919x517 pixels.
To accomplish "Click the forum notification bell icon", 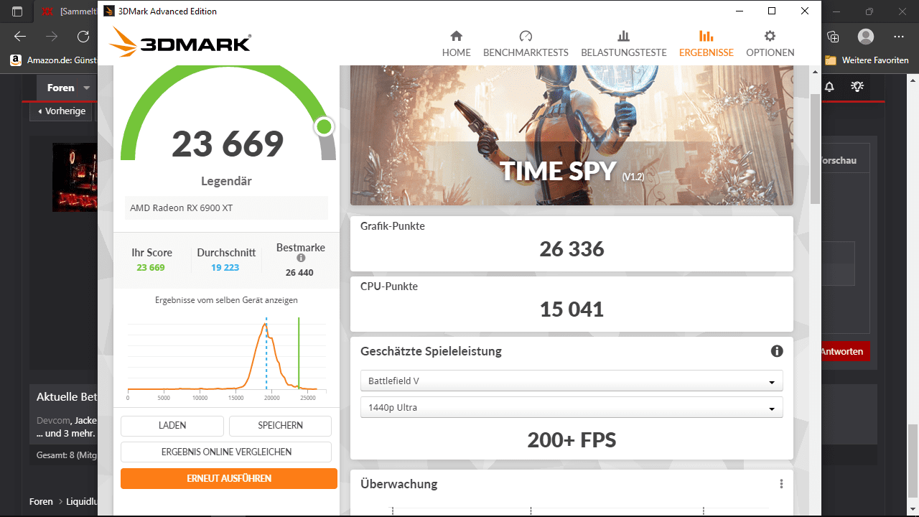I will 829,87.
